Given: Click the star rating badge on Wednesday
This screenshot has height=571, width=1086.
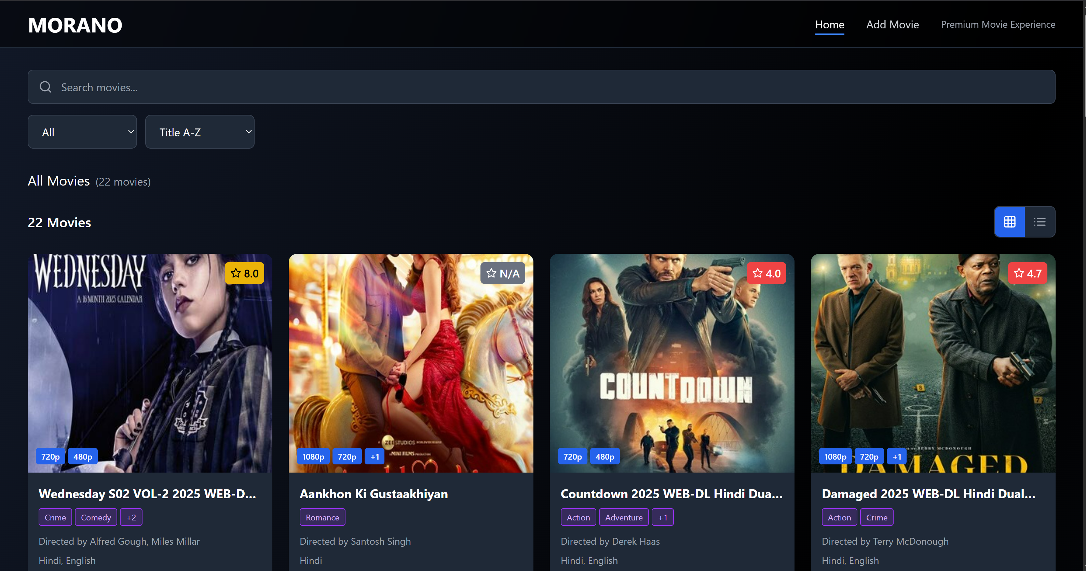Looking at the screenshot, I should (245, 273).
